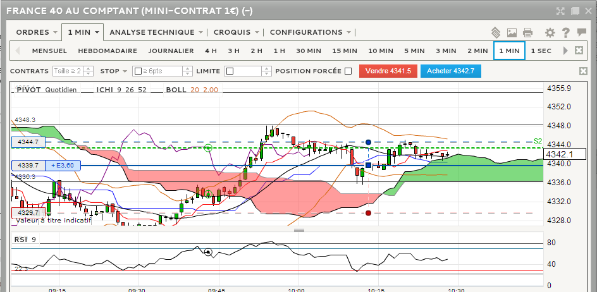Select blue square position marker on chart
597x292 pixels.
click(x=368, y=165)
